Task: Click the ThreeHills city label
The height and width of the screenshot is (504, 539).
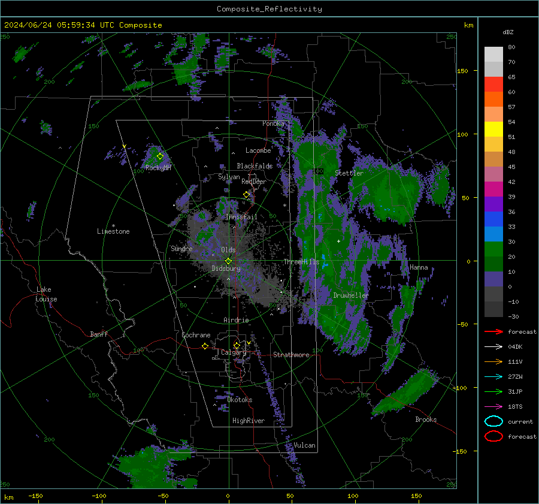Action: click(x=301, y=262)
